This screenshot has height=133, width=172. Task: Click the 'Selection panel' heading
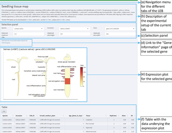10,25
